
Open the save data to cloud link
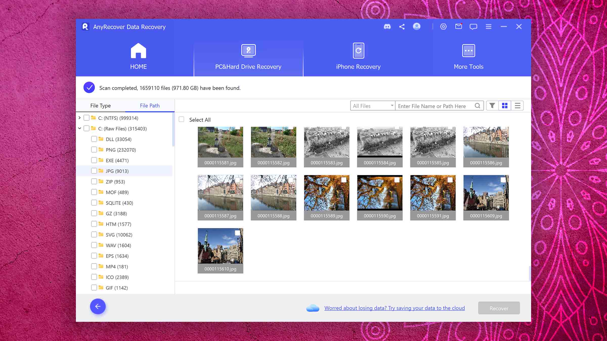(x=395, y=308)
